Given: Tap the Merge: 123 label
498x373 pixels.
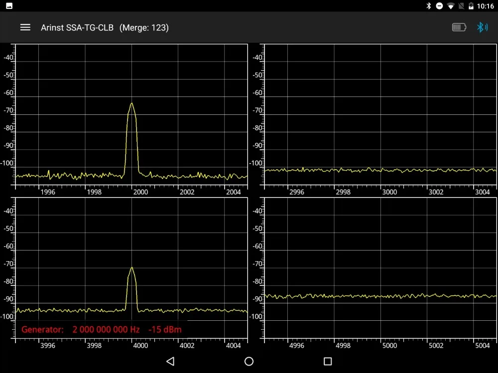Looking at the screenshot, I should click(144, 27).
